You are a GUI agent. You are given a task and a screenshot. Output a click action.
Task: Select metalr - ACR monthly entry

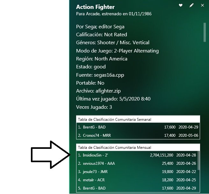(137, 180)
